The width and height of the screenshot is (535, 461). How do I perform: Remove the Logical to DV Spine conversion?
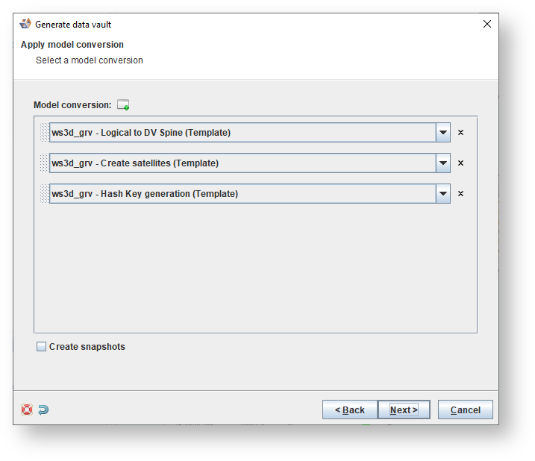[x=460, y=133]
